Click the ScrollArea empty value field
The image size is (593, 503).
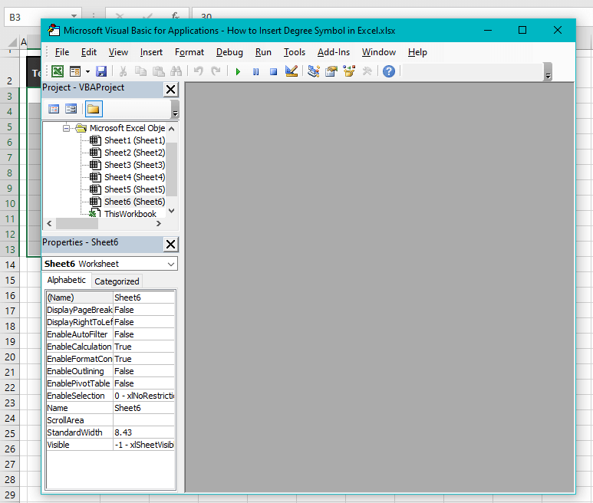(x=143, y=421)
